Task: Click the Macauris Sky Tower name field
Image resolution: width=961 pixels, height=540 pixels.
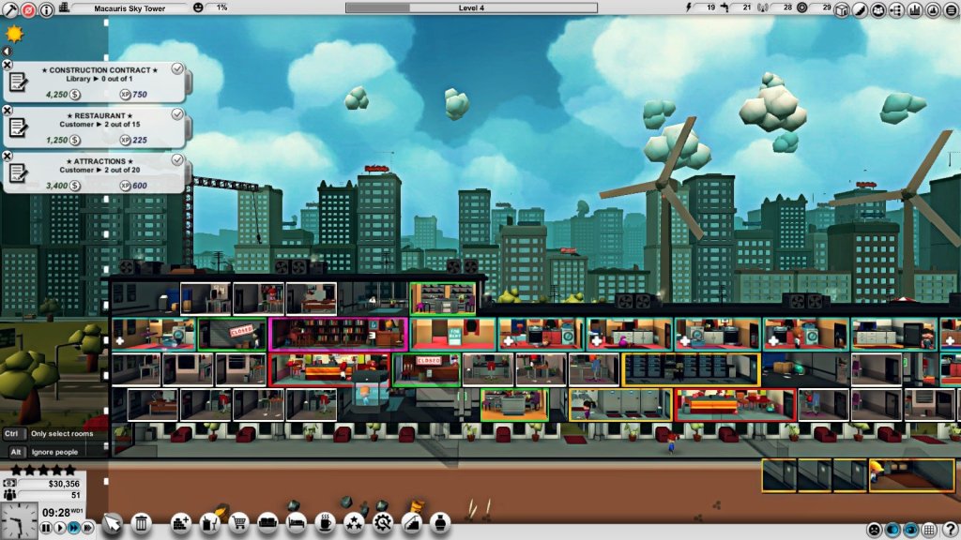Action: coord(131,7)
